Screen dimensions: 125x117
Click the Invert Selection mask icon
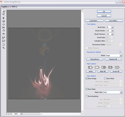point(117,67)
